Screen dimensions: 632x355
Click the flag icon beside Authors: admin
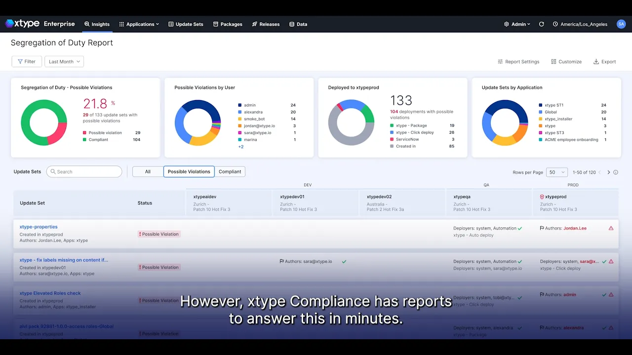(x=542, y=295)
